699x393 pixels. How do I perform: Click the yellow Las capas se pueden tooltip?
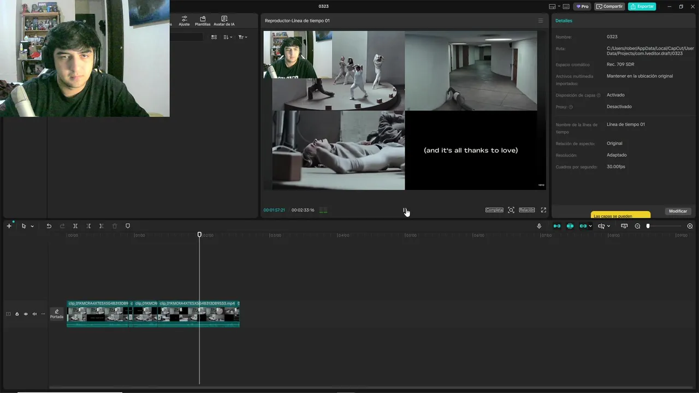tap(620, 216)
